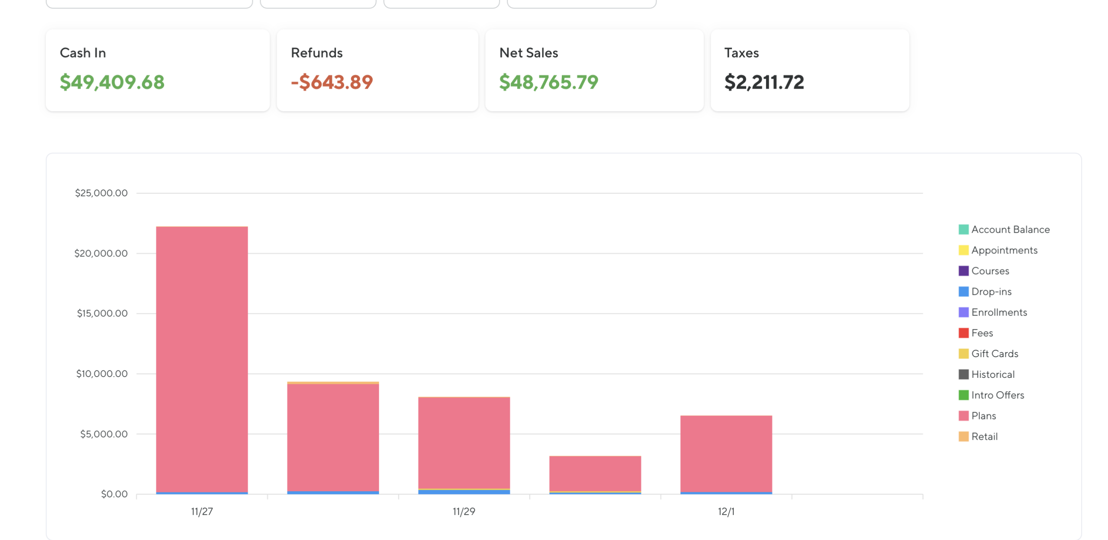
Task: Open the Cash In summary card
Action: coord(158,70)
